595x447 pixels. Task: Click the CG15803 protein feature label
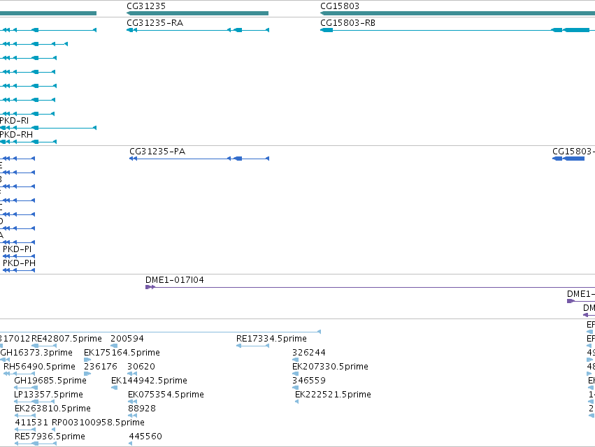point(573,152)
